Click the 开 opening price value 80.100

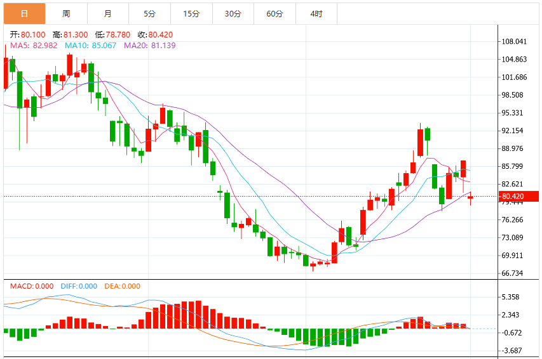[33, 35]
